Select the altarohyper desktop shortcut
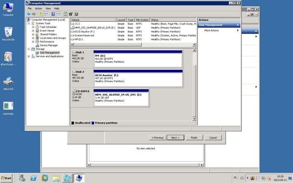Screen dimensions: 293x183 click(x=8, y=59)
